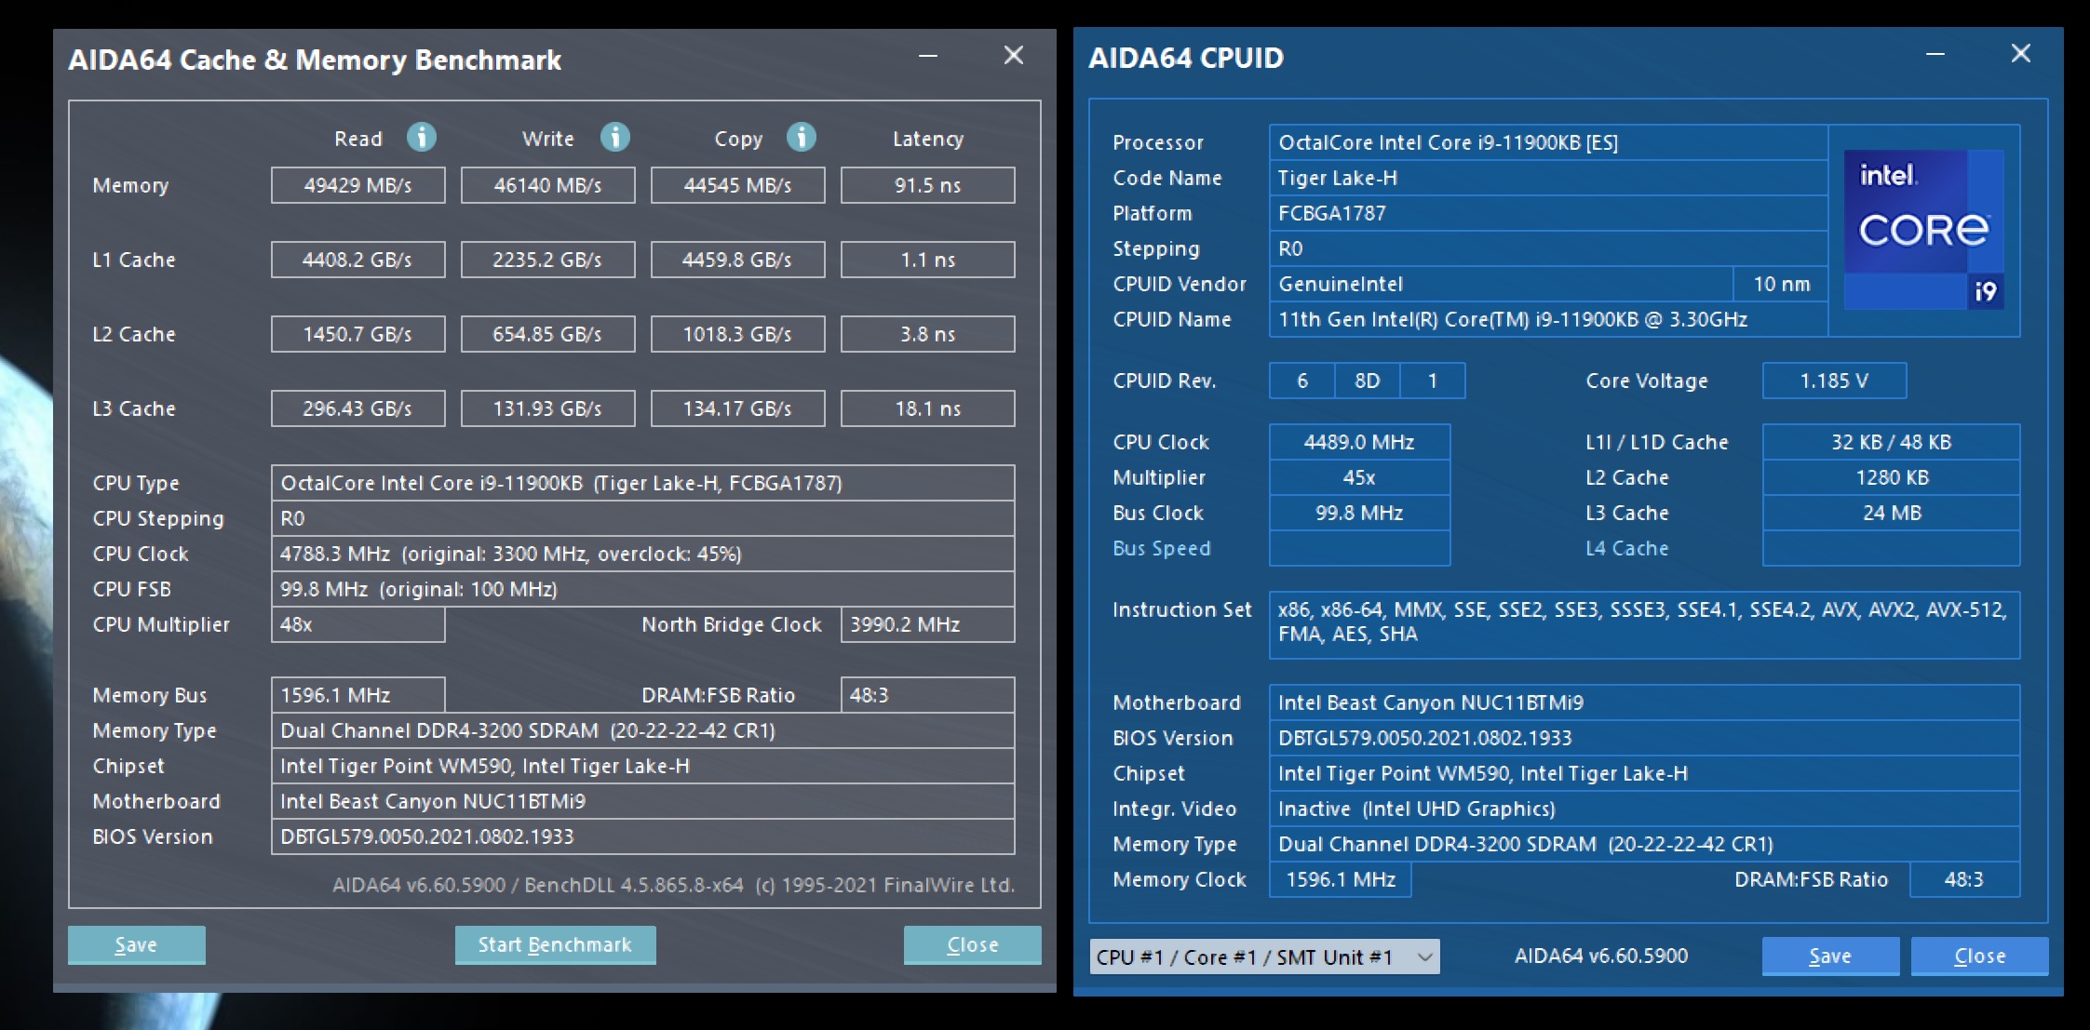Image resolution: width=2090 pixels, height=1030 pixels.
Task: Click the Instruction Set field
Action: click(x=1644, y=624)
